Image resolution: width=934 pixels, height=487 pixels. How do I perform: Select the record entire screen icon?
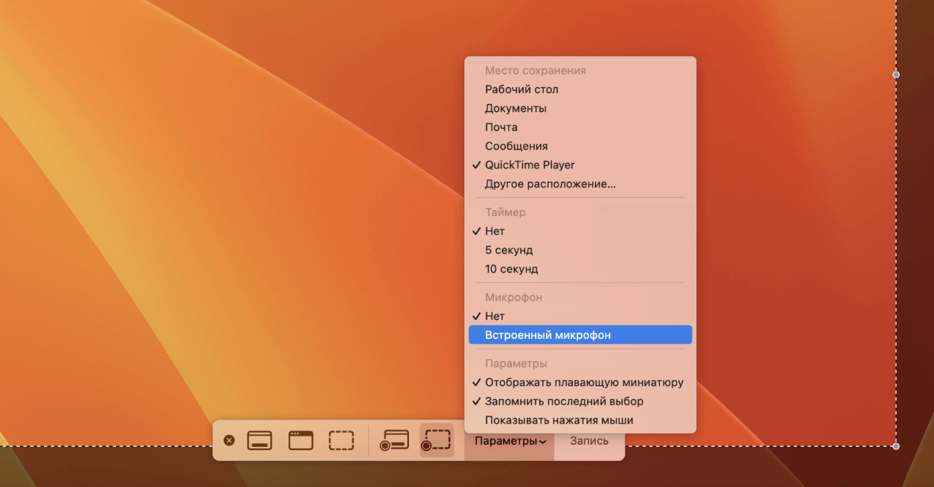(x=395, y=440)
